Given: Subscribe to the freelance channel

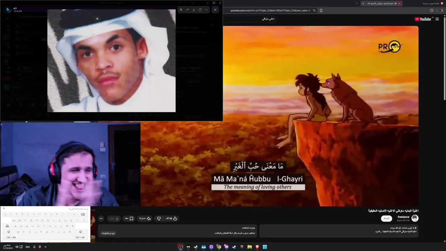Looking at the screenshot, I should [x=386, y=219].
